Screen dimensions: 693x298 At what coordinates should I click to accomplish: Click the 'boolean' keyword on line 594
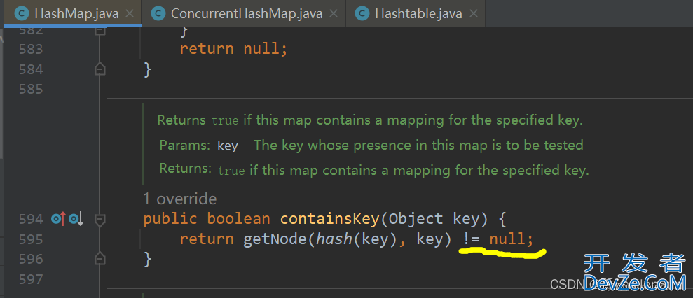239,218
